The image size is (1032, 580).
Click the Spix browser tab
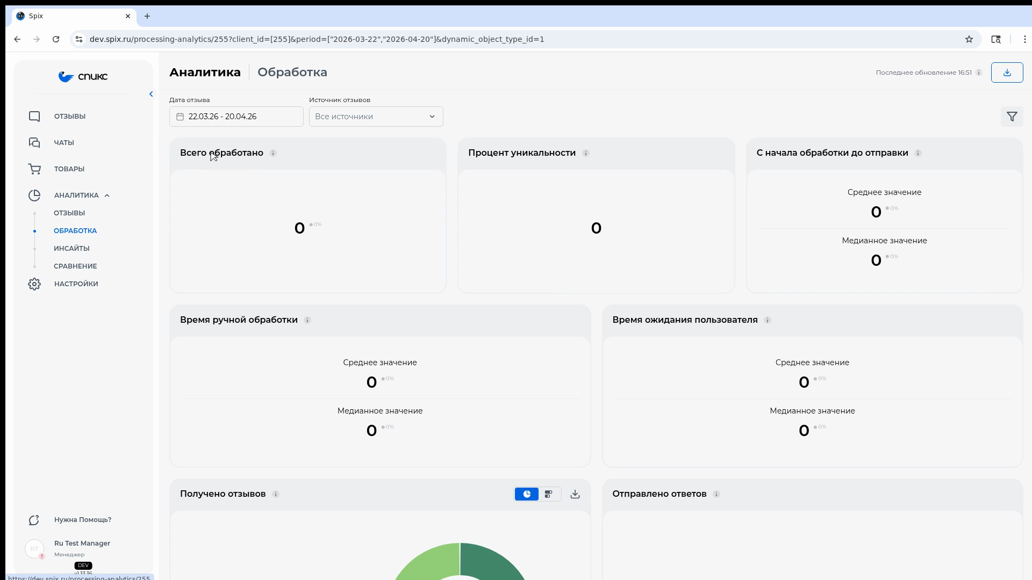click(74, 16)
